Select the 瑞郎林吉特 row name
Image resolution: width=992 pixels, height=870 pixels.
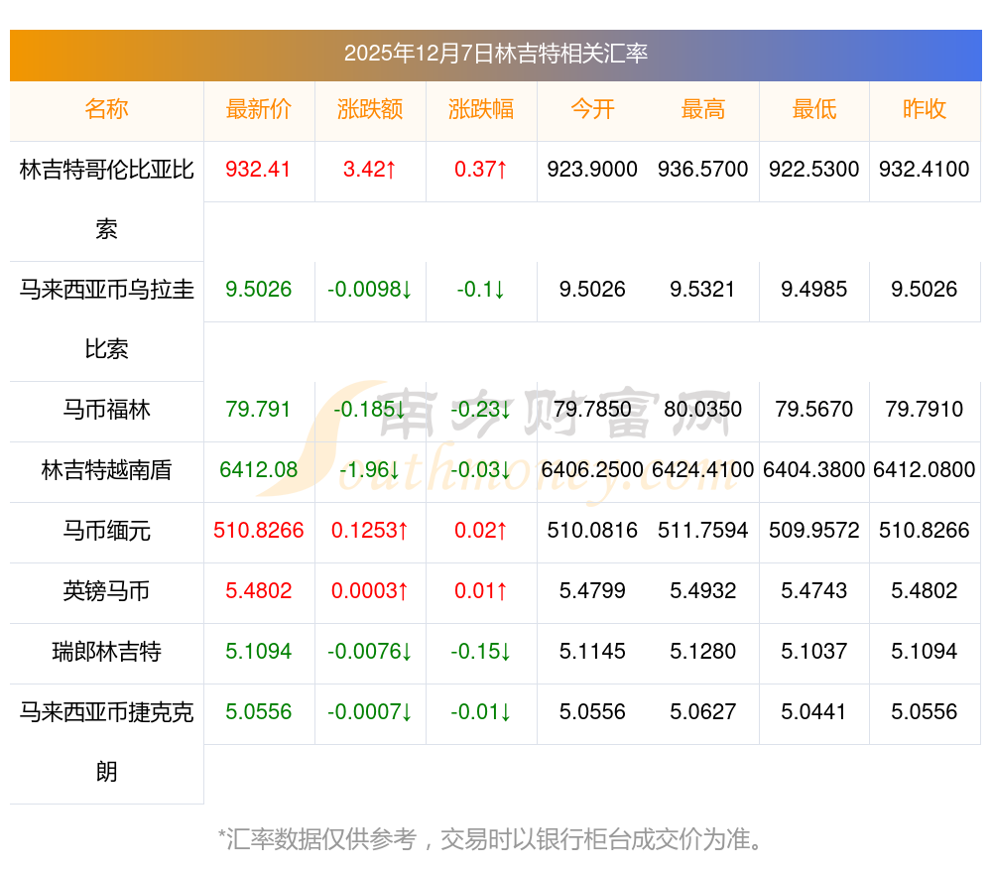(106, 652)
